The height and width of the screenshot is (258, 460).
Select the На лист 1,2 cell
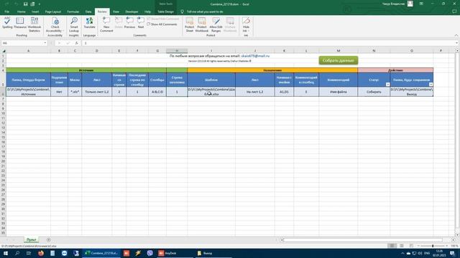pyautogui.click(x=255, y=92)
